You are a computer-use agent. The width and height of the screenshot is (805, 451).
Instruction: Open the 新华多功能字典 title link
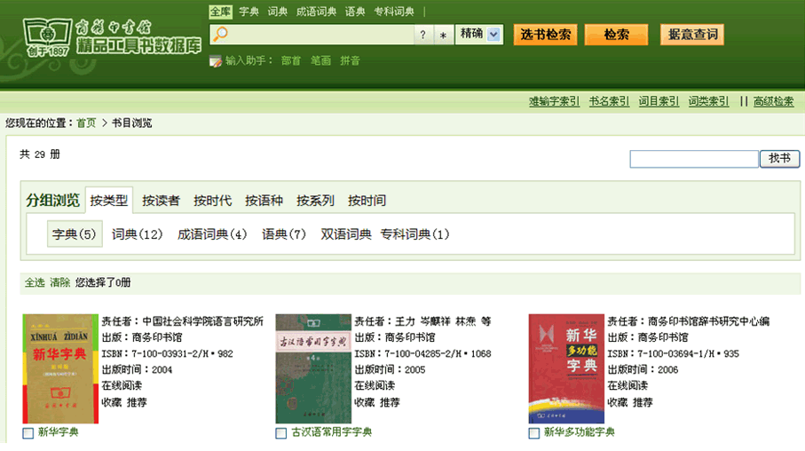point(579,432)
